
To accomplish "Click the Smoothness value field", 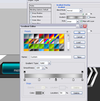I will (39, 68).
